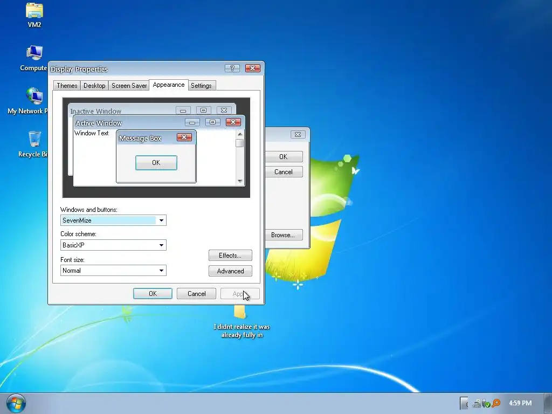Click the Apply button under the cursor
The width and height of the screenshot is (552, 414).
[x=240, y=294]
